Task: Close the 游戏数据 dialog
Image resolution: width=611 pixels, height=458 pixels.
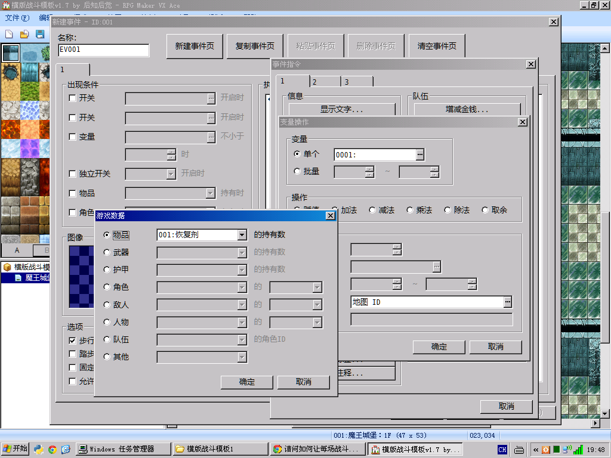Action: 330,216
